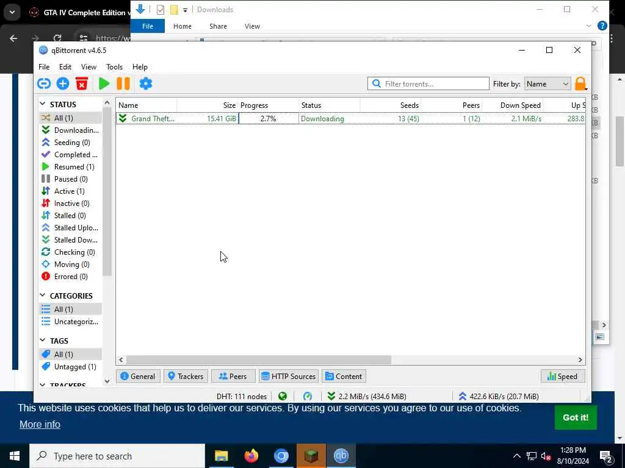Open Quick Access Toolbar dropdown in Downloads window
The image size is (625, 468).
[x=185, y=10]
